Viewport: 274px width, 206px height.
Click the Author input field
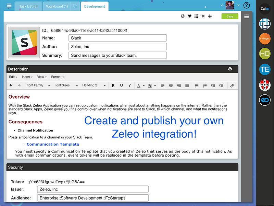117,47
